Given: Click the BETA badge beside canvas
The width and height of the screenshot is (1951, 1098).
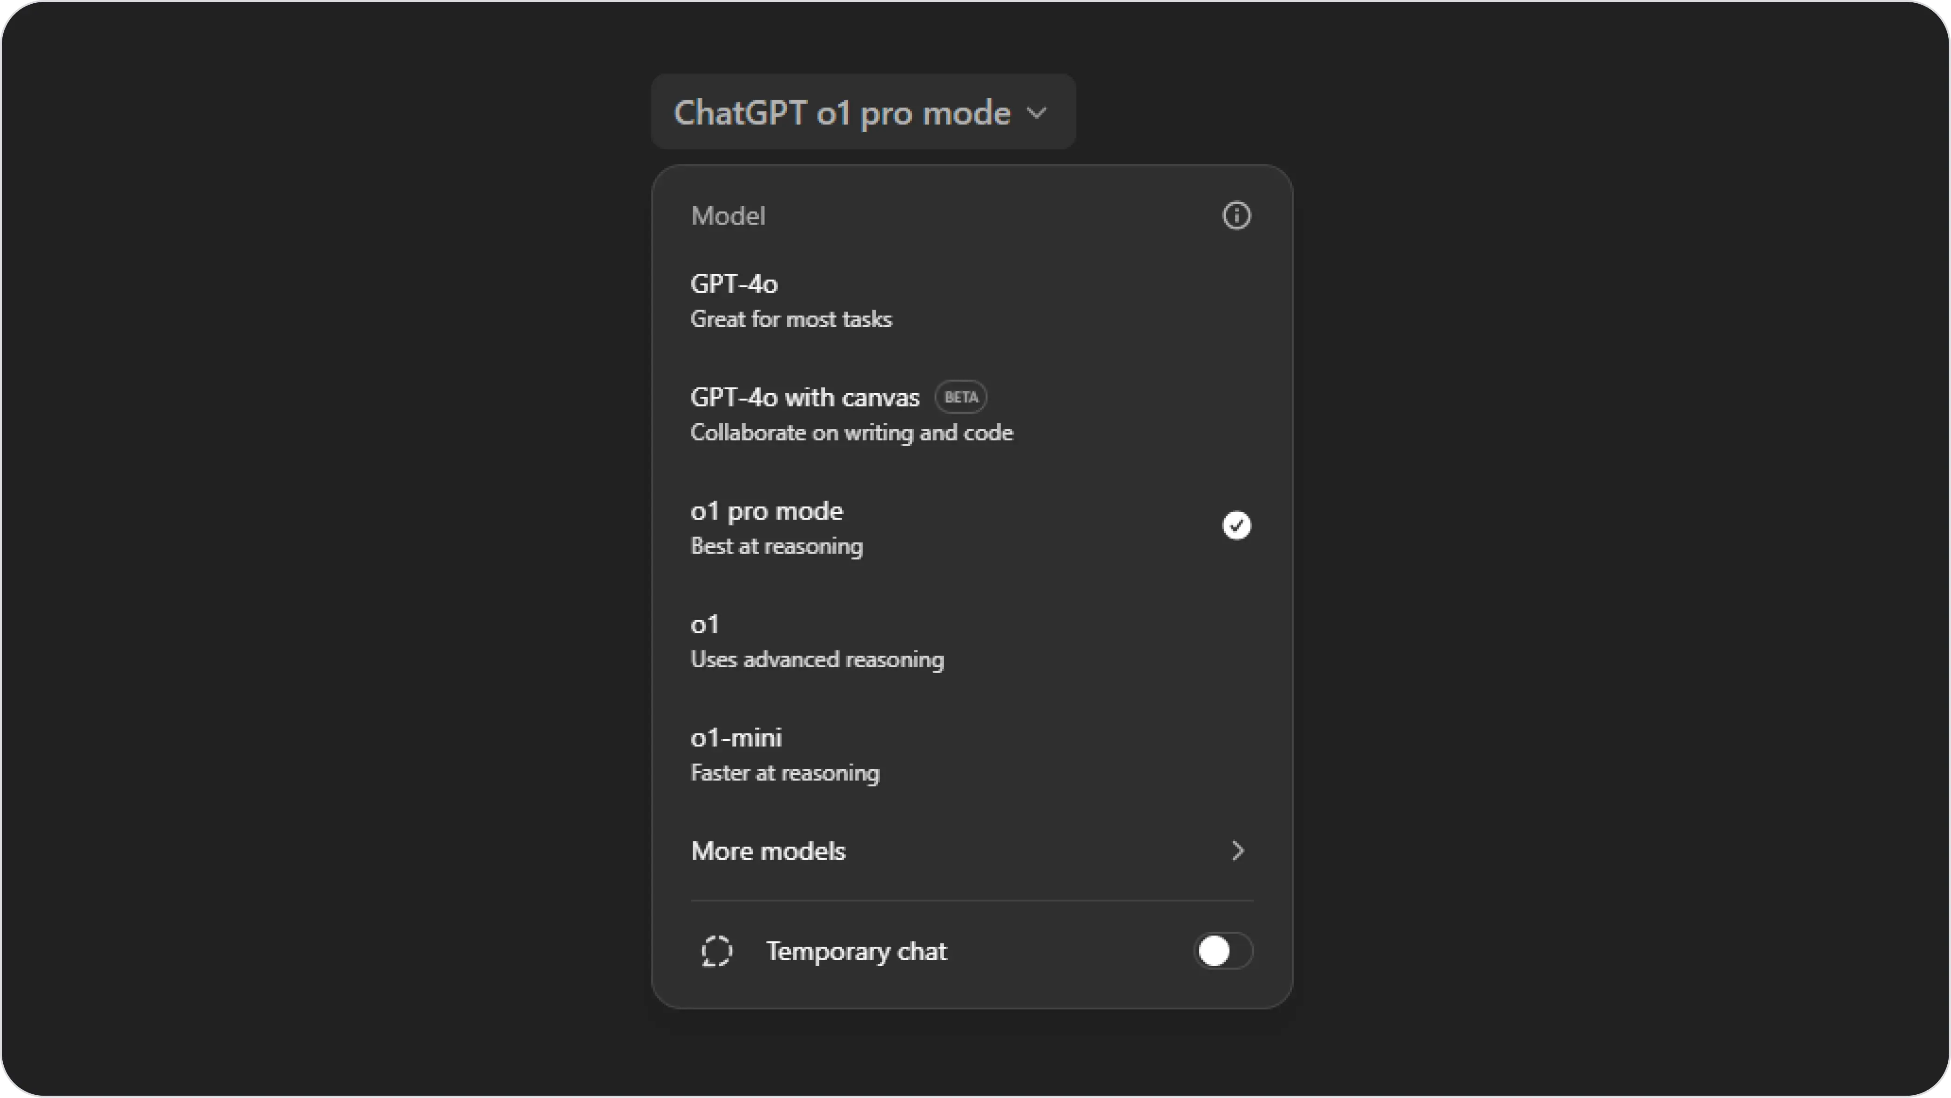Looking at the screenshot, I should tap(960, 397).
